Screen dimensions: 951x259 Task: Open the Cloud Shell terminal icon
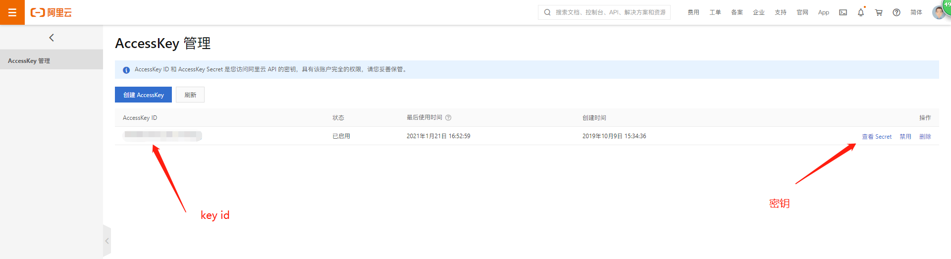tap(843, 12)
